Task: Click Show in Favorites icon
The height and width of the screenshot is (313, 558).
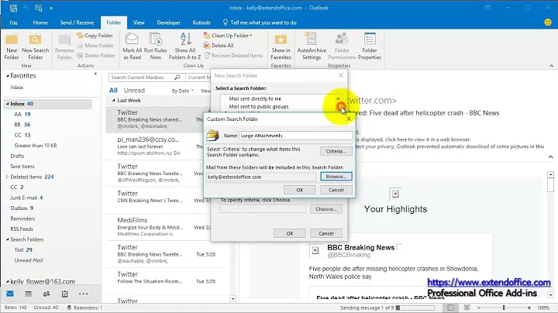Action: [x=281, y=46]
